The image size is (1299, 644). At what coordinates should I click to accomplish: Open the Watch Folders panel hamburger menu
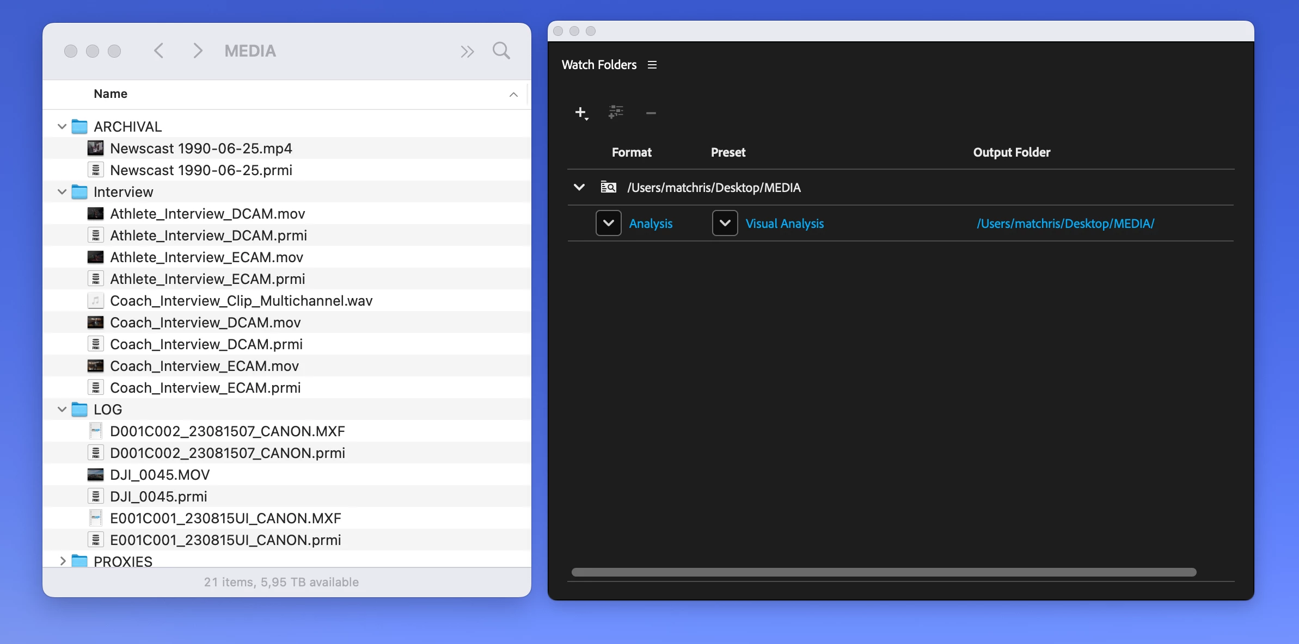[652, 65]
